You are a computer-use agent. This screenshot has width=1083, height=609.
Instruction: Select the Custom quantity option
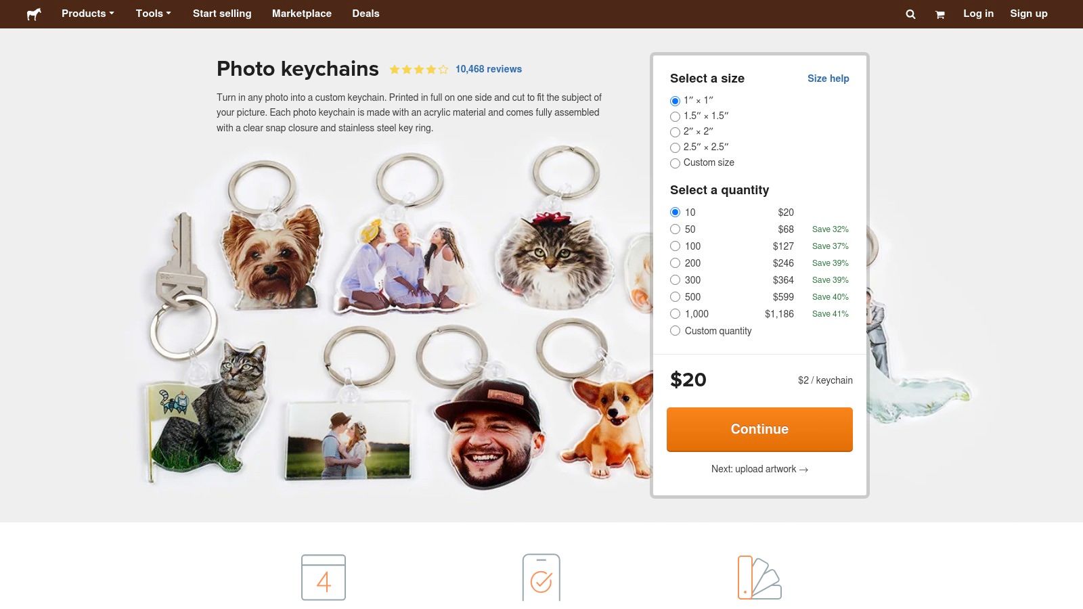675,331
